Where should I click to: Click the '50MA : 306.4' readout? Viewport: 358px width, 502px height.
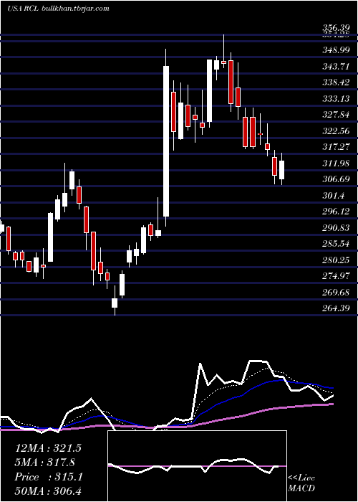48,491
